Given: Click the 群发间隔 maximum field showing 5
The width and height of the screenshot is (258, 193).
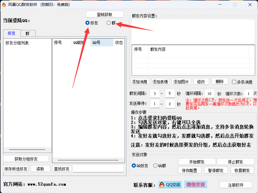Looking at the screenshot, I should [x=170, y=93].
